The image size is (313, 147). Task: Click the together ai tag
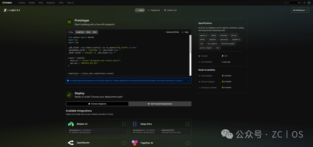pyautogui.click(x=236, y=39)
